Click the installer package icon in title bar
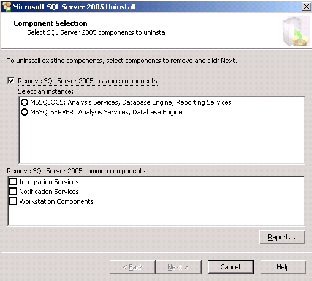The image size is (312, 281). click(x=7, y=7)
